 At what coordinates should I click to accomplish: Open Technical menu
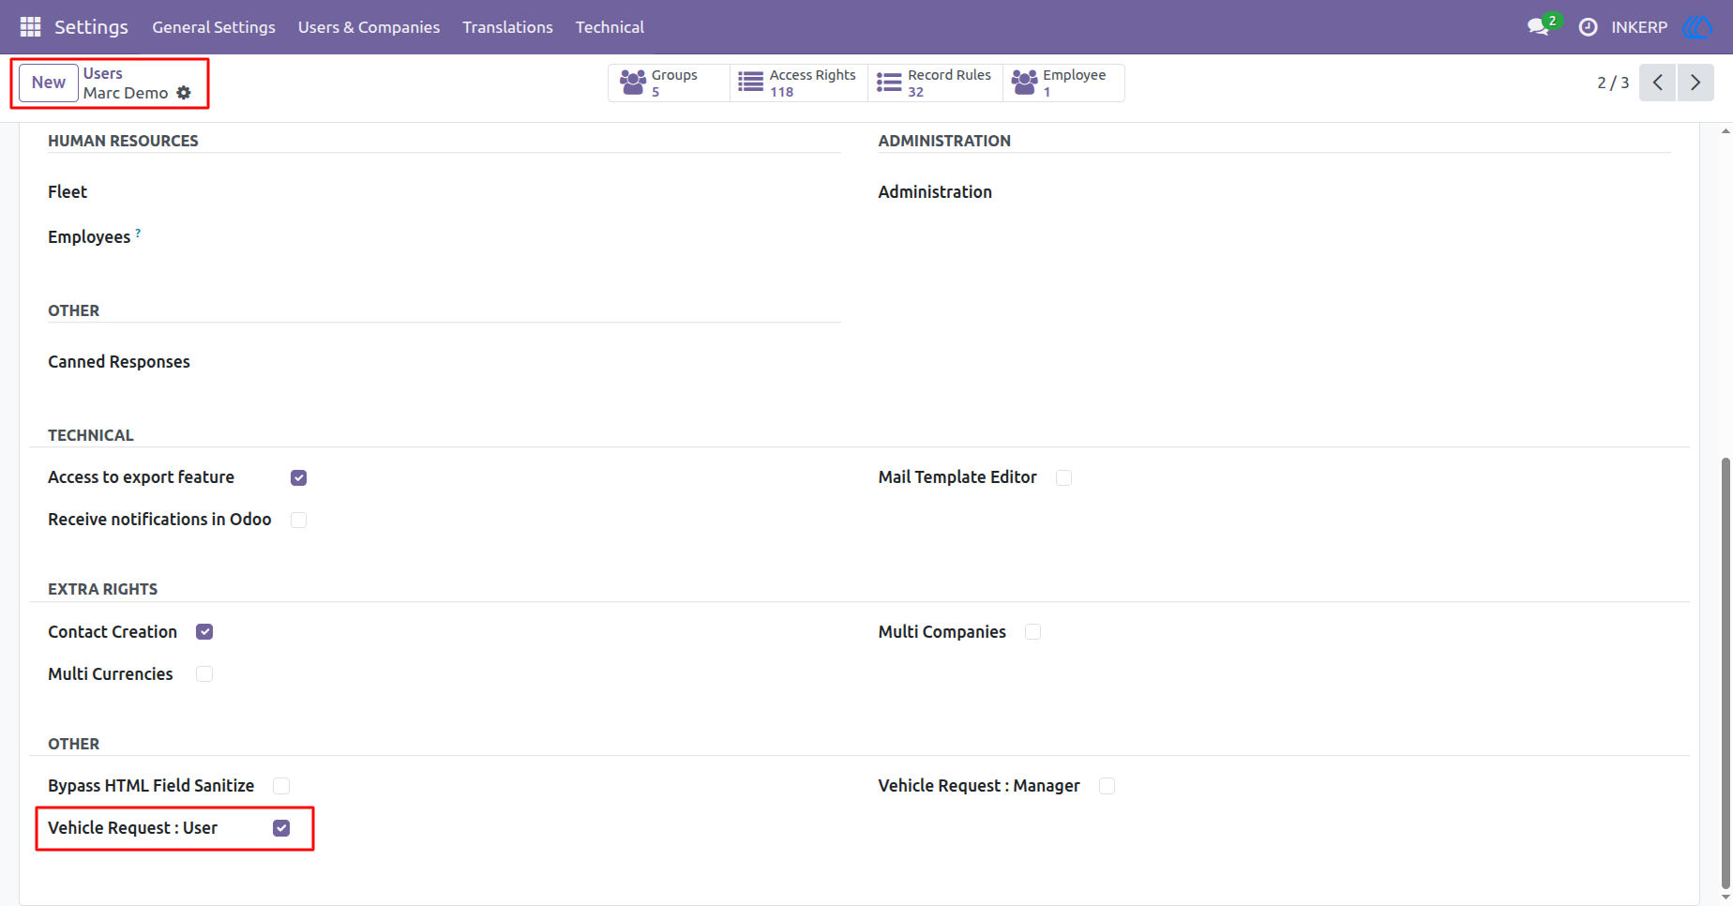[x=610, y=27]
